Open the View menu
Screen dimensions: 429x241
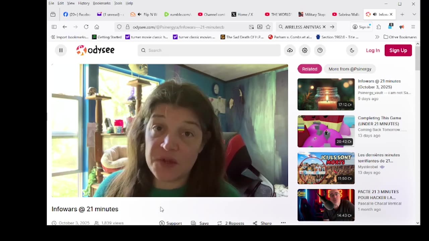(x=71, y=3)
